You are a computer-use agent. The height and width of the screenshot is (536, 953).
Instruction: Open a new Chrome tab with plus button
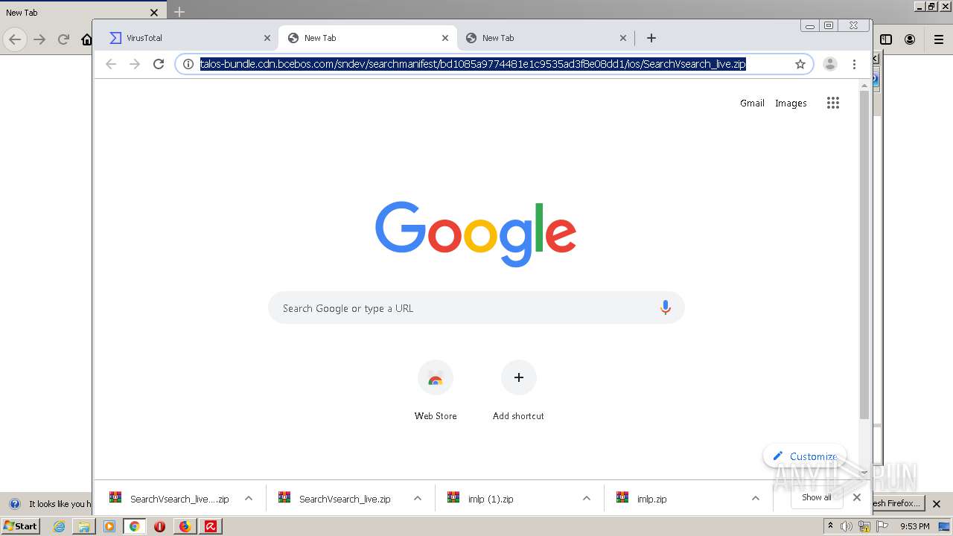651,38
